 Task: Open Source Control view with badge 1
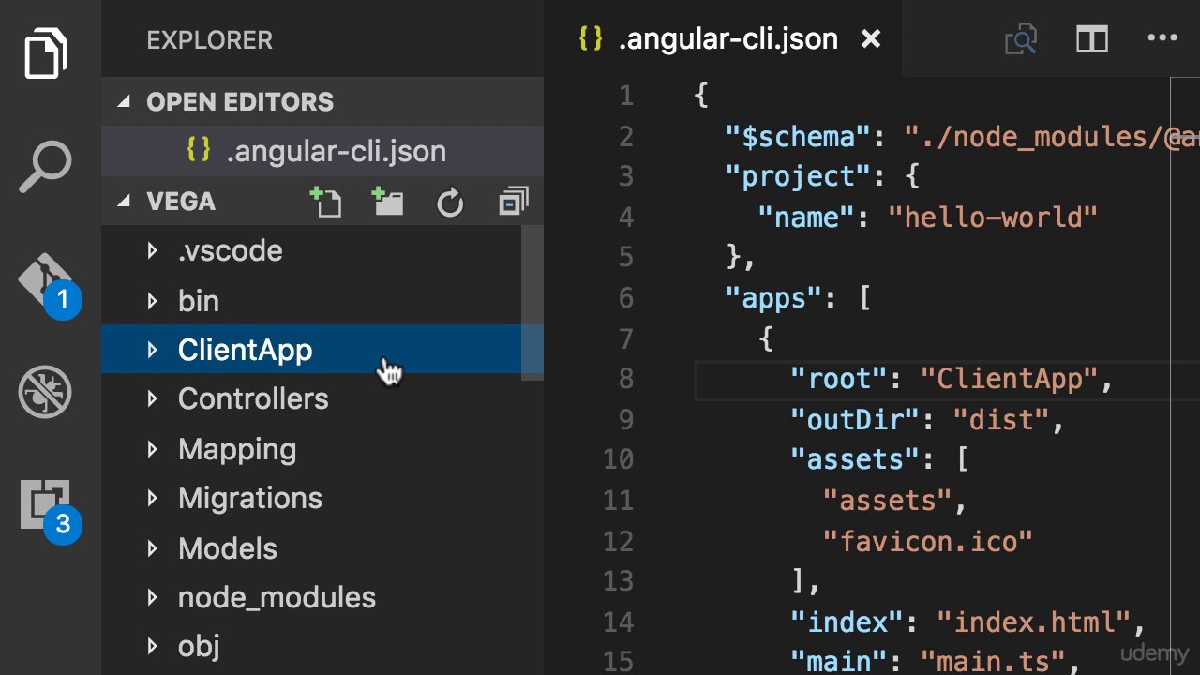(x=49, y=286)
